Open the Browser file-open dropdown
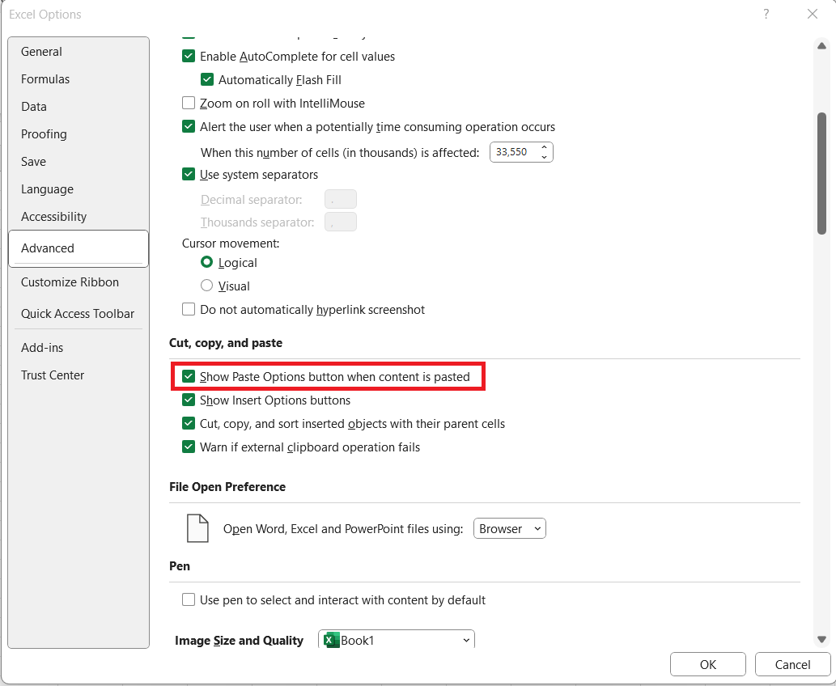 510,528
